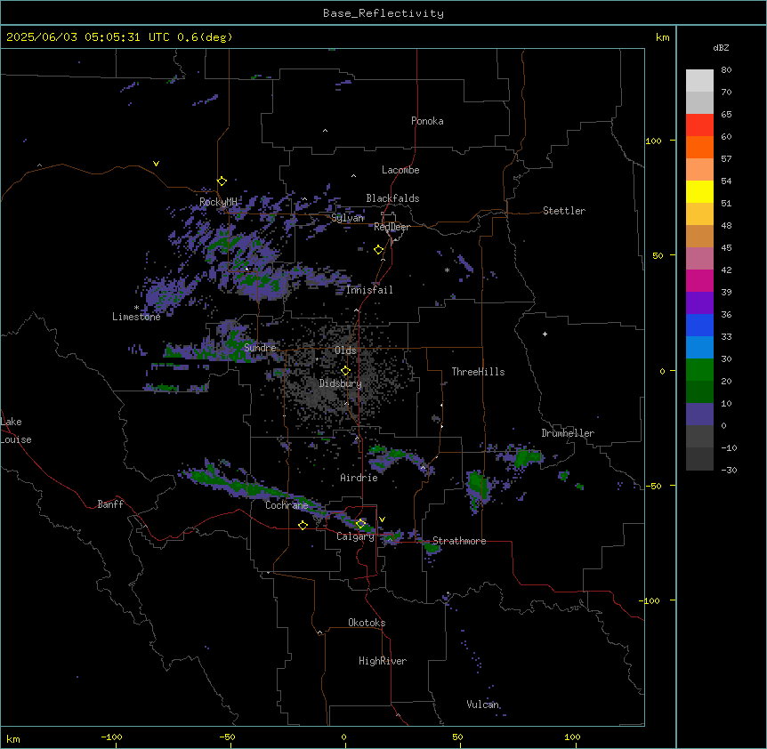
Task: Click the yellow diamond marker near RockyMH
Action: coord(222,181)
